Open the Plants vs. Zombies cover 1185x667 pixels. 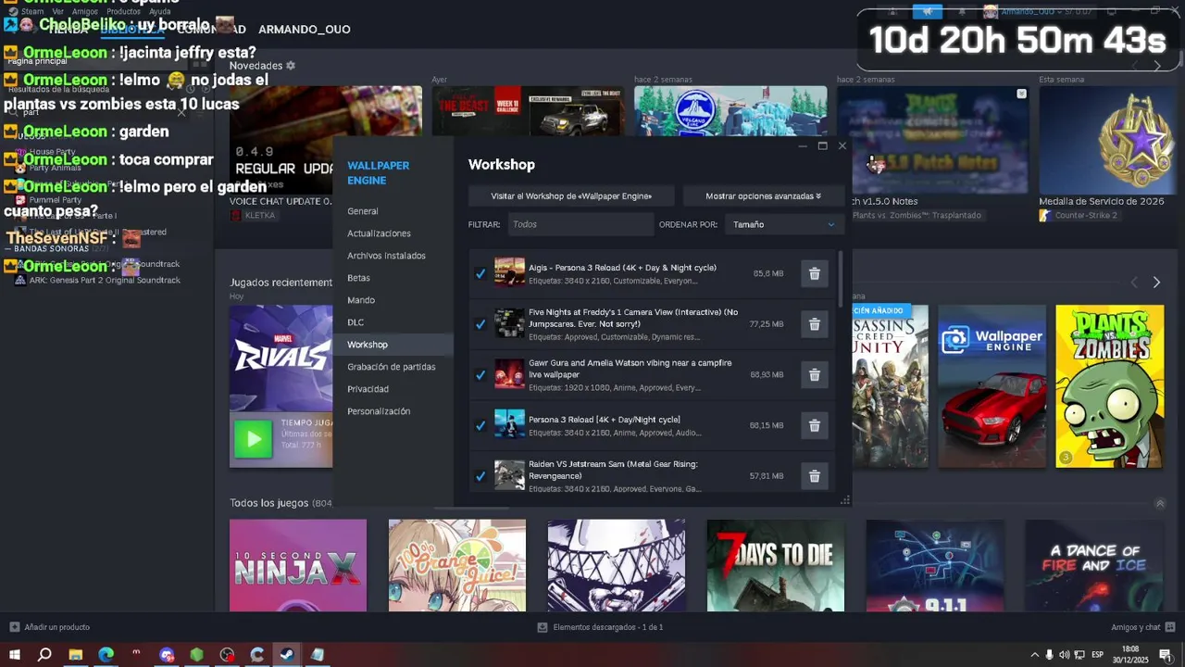point(1110,385)
